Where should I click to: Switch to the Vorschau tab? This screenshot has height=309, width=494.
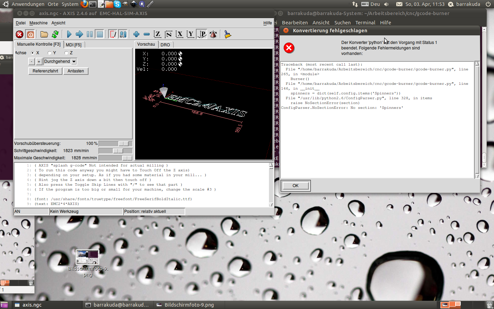(146, 44)
